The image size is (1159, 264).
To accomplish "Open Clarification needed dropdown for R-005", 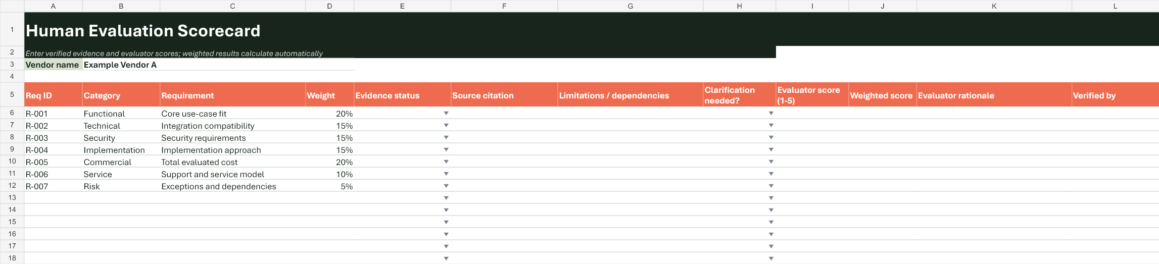I will click(771, 162).
